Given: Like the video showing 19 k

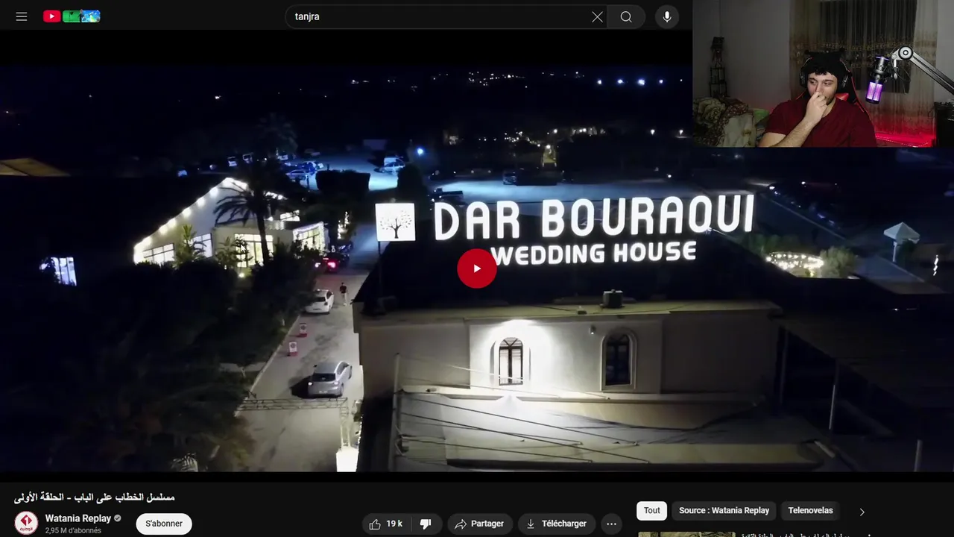Looking at the screenshot, I should (x=386, y=524).
